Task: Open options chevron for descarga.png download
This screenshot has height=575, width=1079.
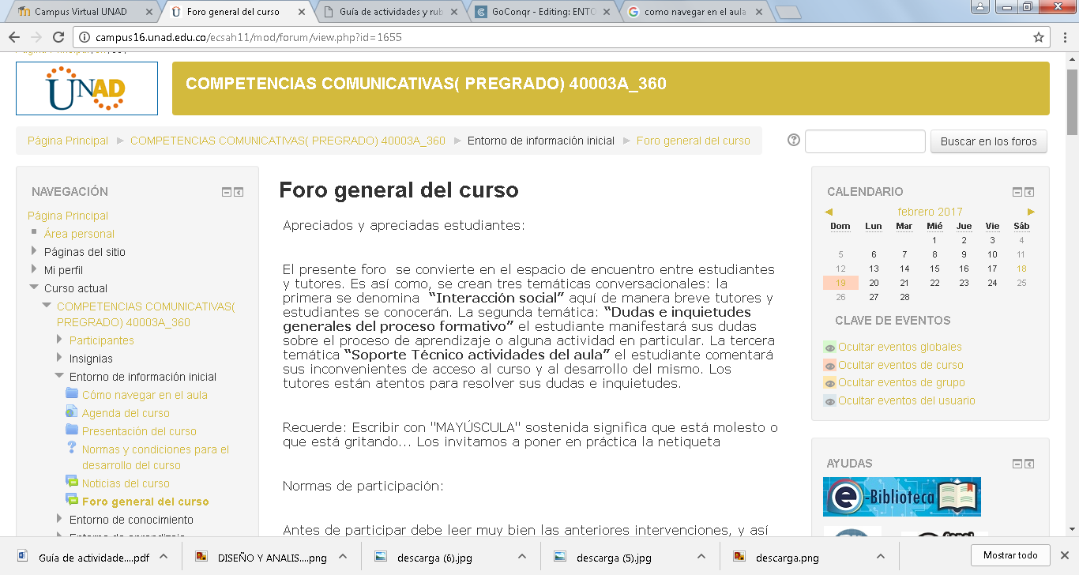Action: click(x=881, y=556)
